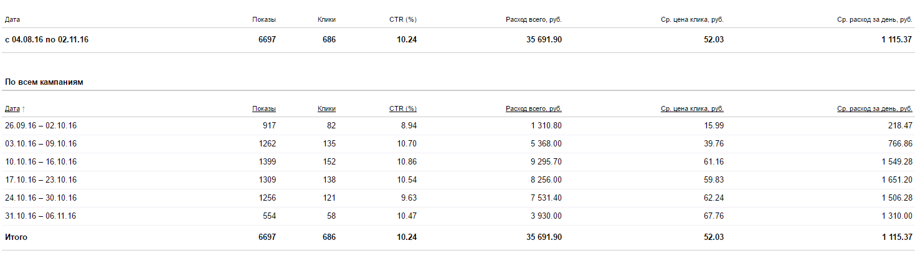Click the По всем кампаниям heading
The image size is (915, 253).
click(x=44, y=82)
